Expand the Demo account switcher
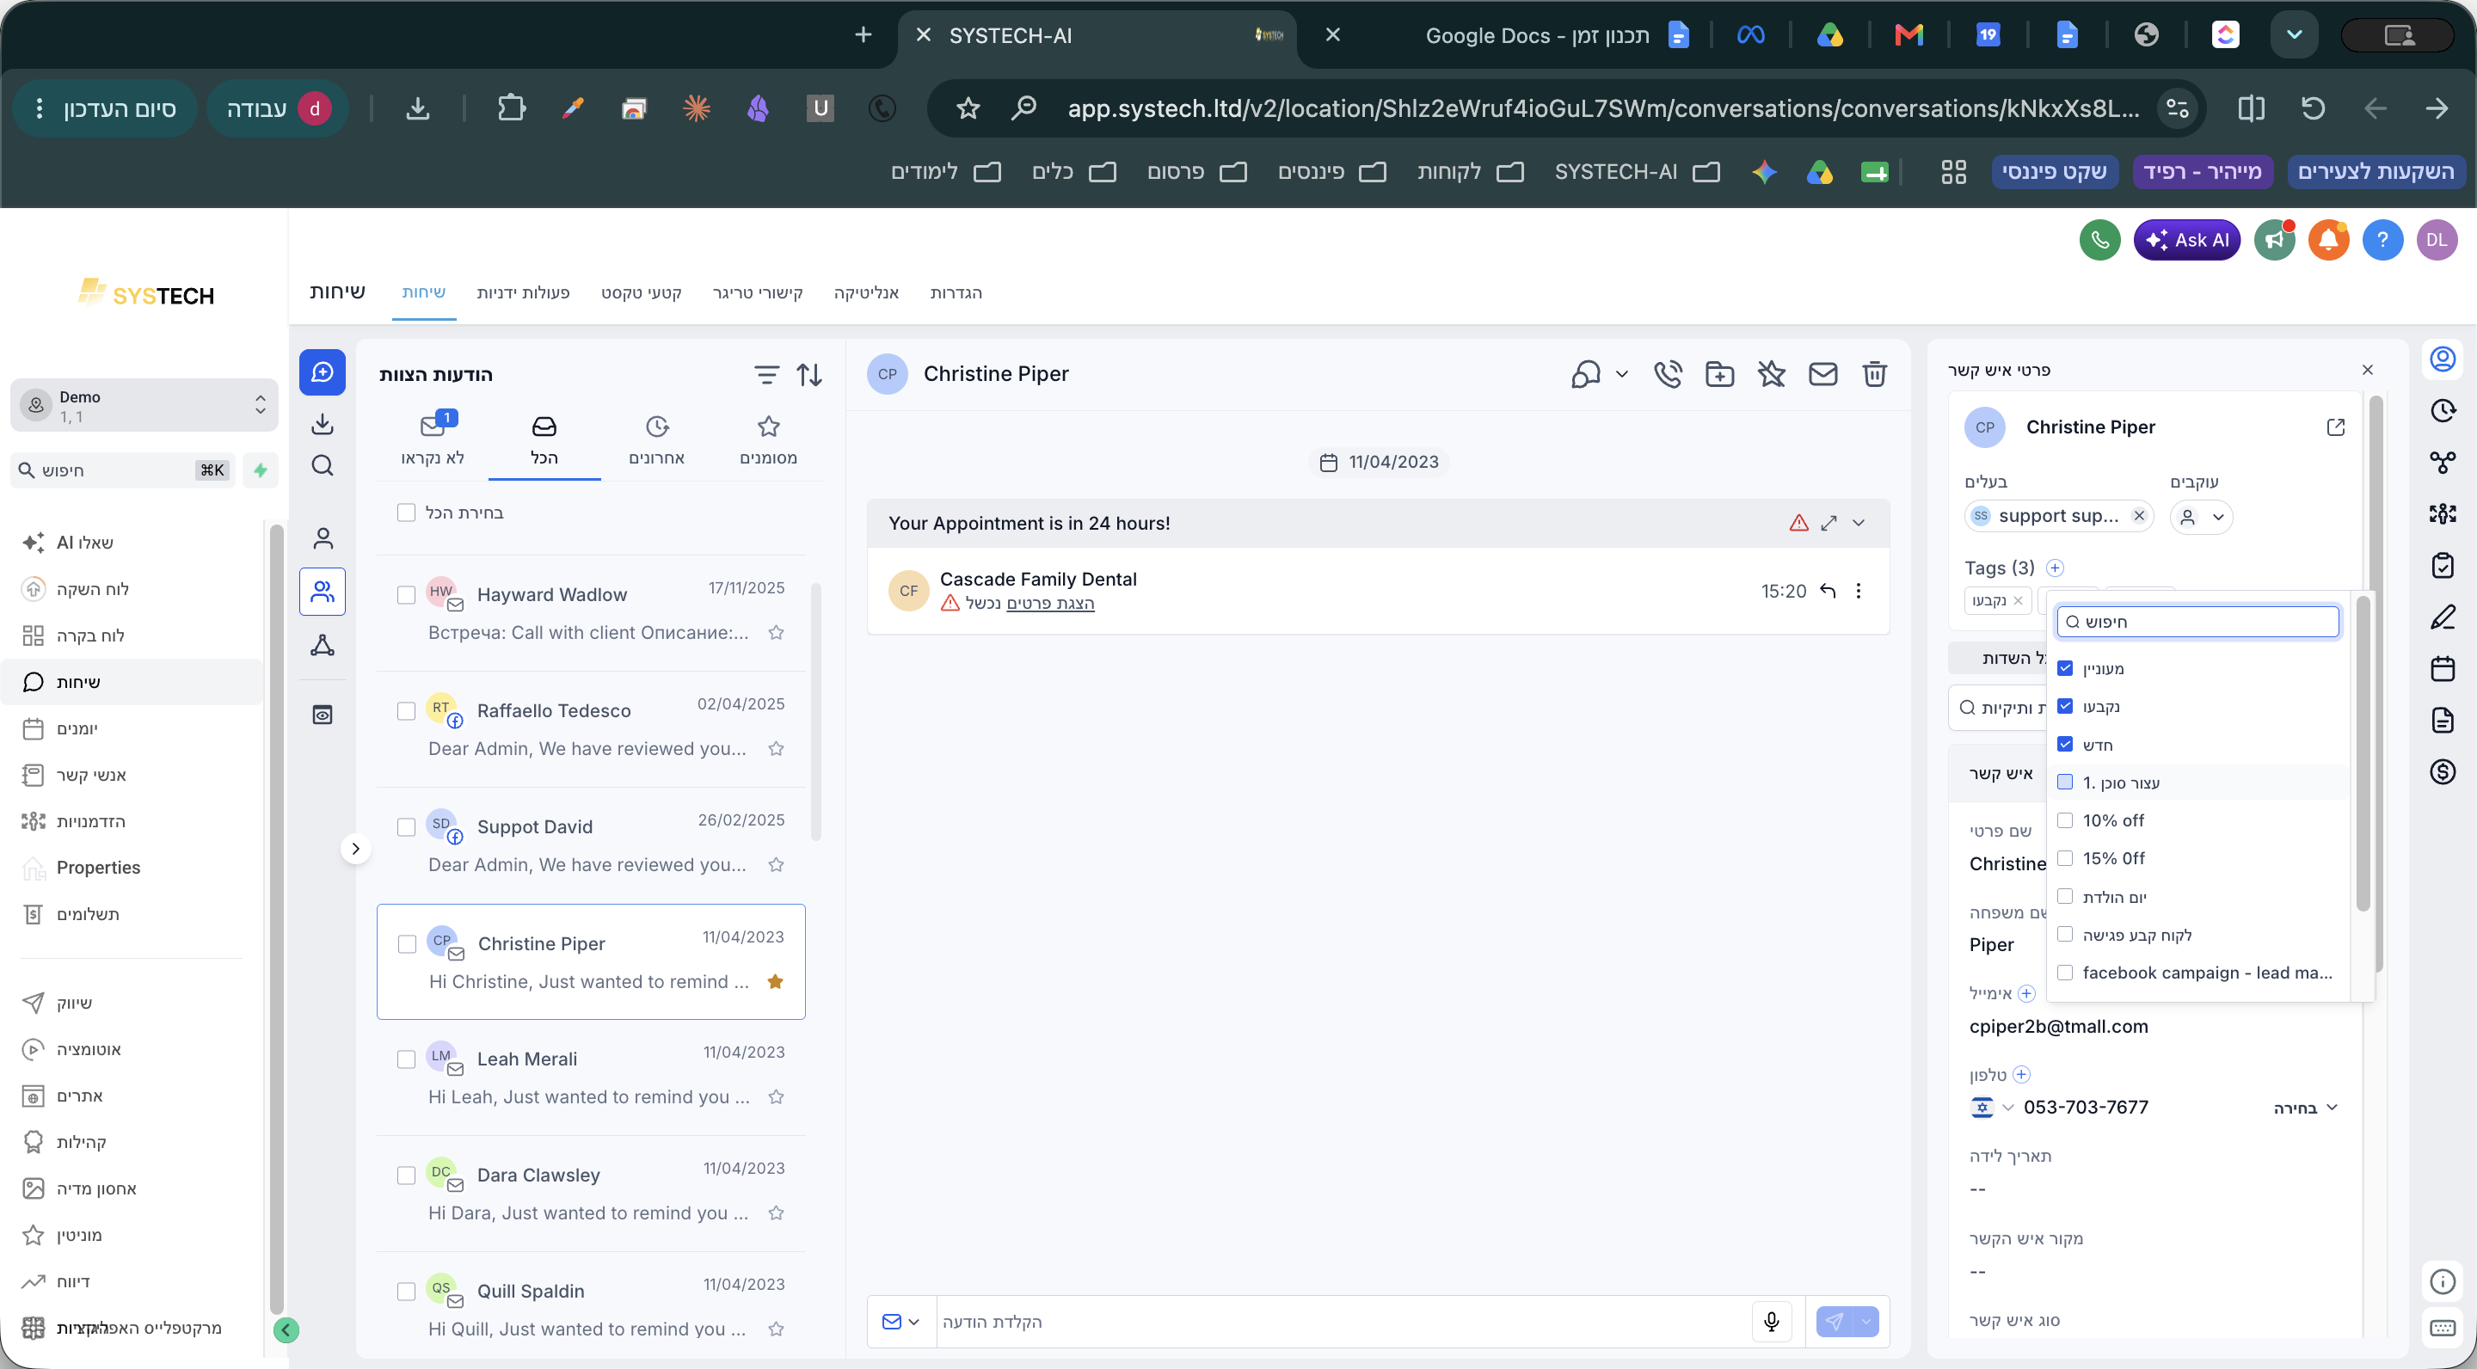Screen dimensions: 2477x1369 point(144,406)
